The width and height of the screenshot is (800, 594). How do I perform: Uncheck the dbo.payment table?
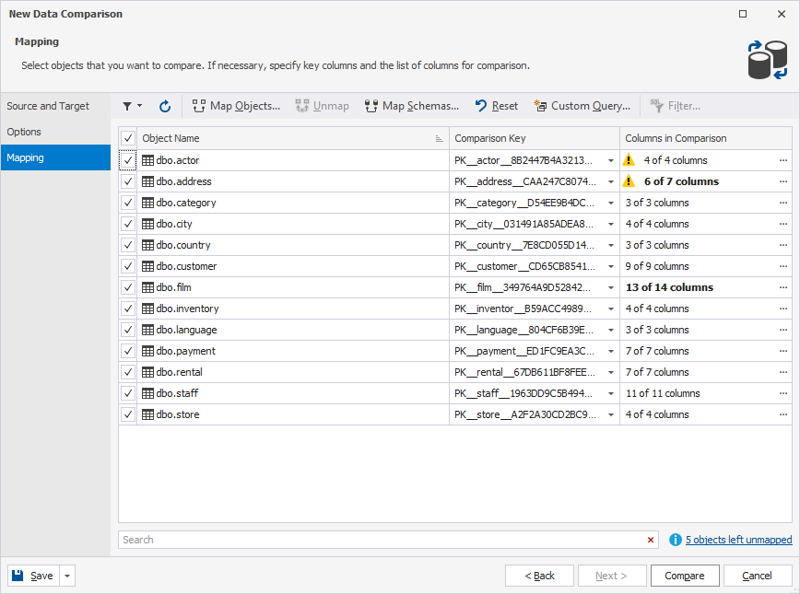click(128, 350)
